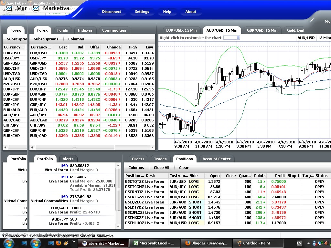Switch to the Alerts tab
Viewport: 331px width, 248px height.
[68, 159]
